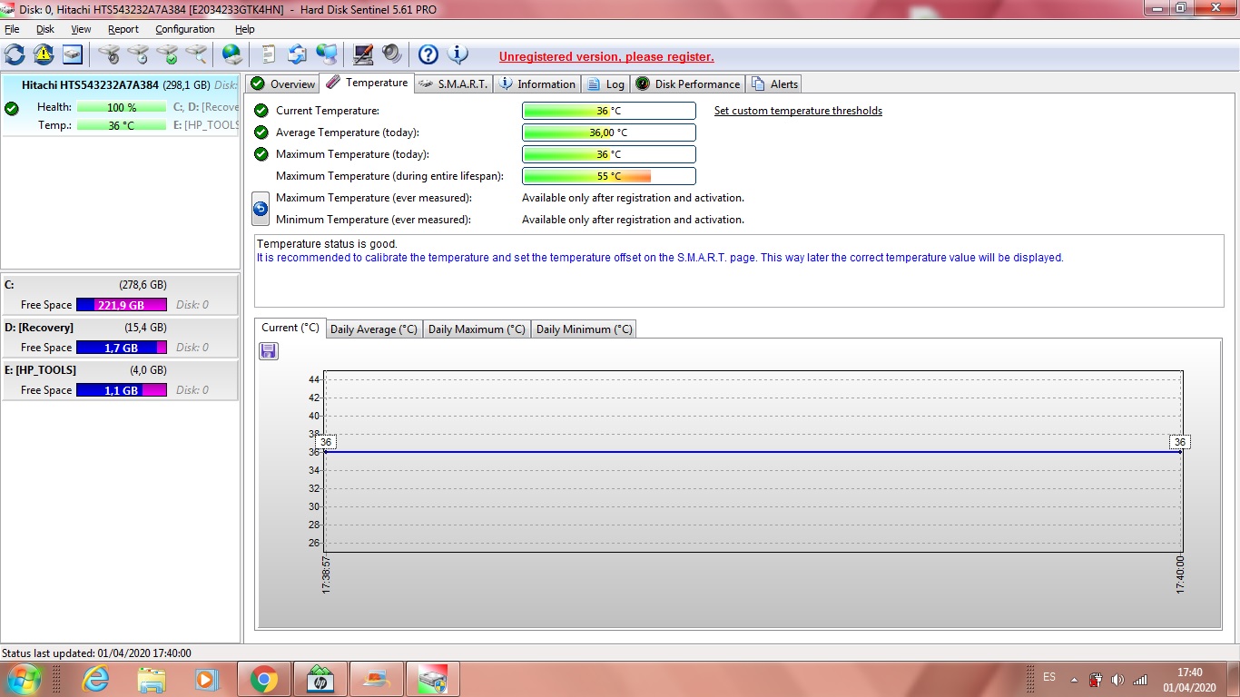Open the View menu

(81, 29)
